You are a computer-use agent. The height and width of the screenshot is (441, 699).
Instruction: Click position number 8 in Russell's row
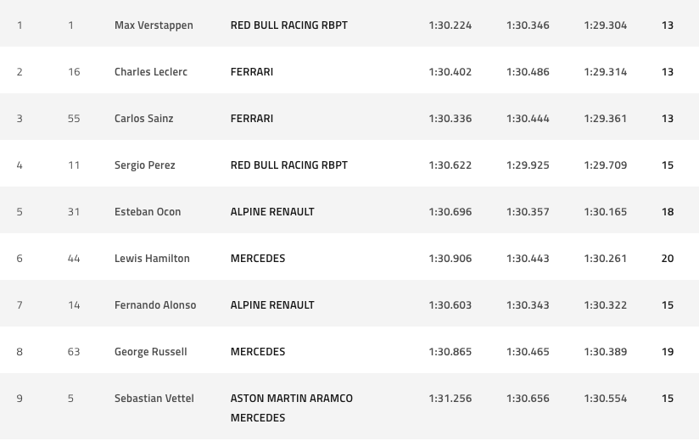pos(20,352)
